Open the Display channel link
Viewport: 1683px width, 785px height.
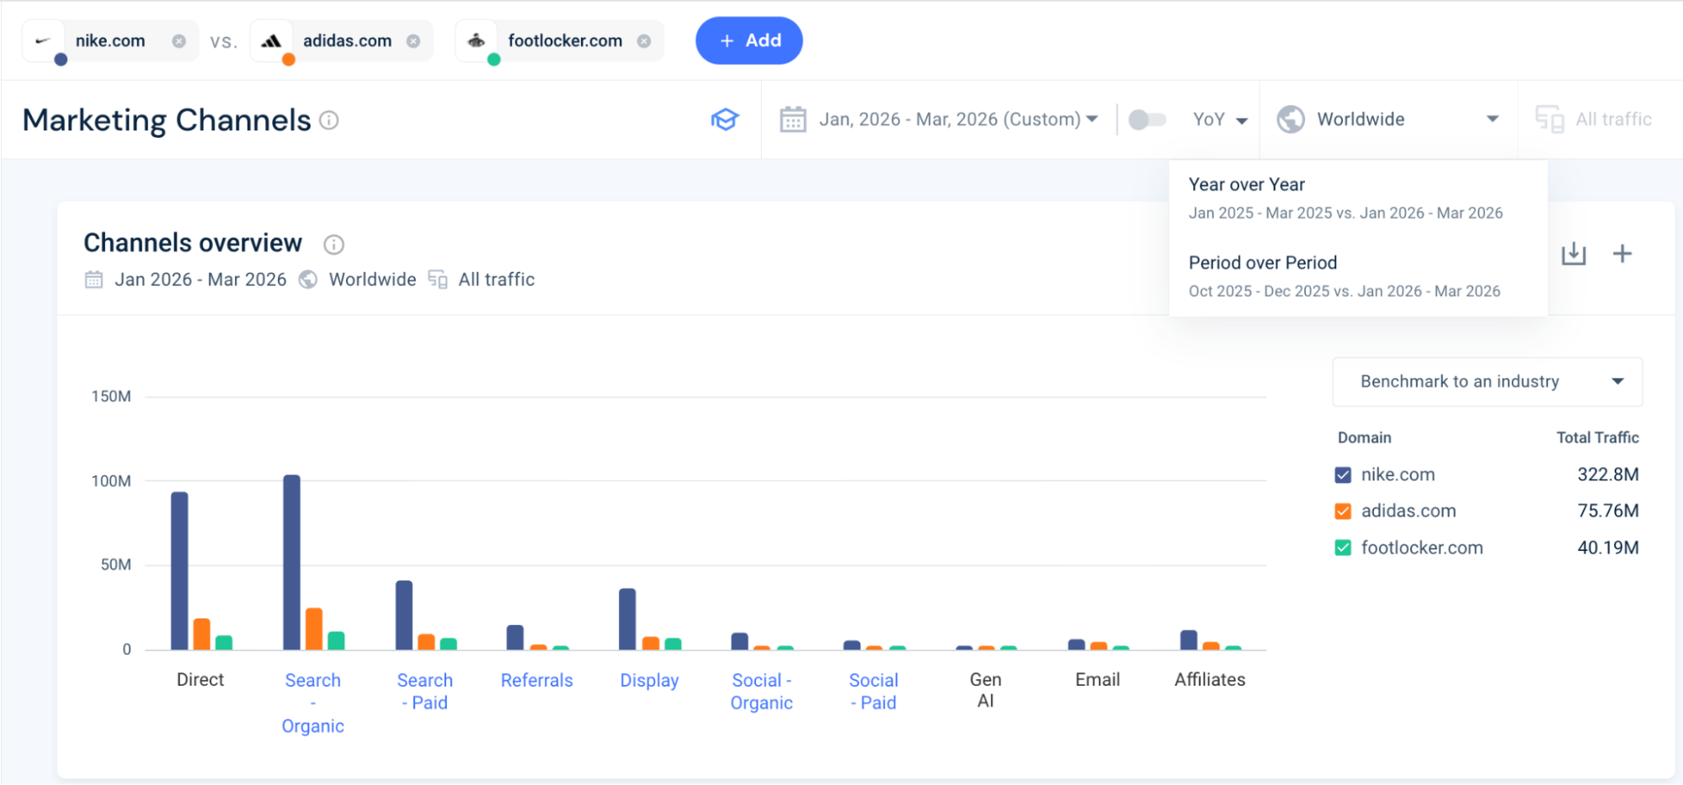click(x=649, y=681)
